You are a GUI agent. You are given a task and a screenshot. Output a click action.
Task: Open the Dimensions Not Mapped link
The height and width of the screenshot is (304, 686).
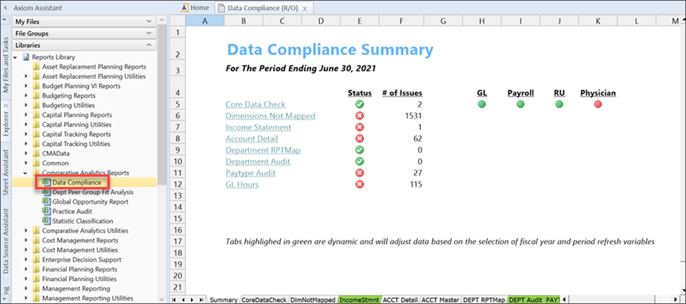(271, 116)
